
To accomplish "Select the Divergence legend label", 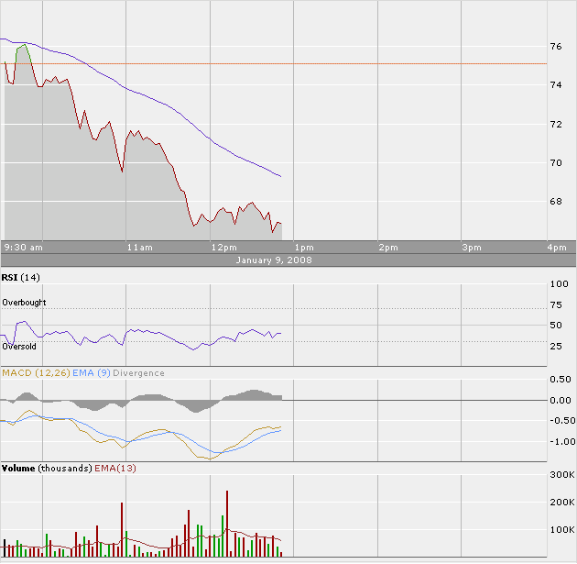I will pos(139,372).
